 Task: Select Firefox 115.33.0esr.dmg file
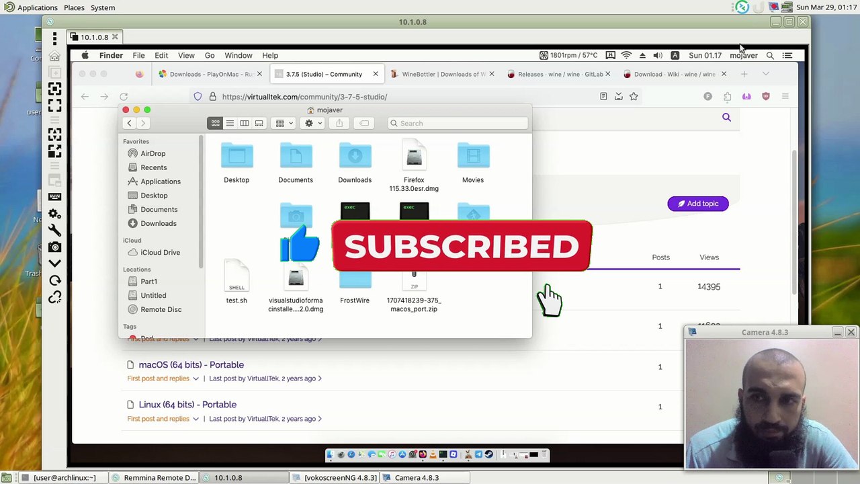(x=414, y=166)
